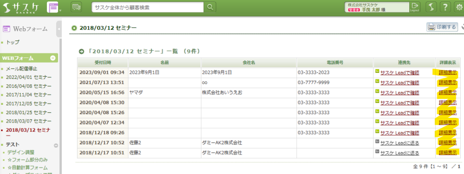Click phone number 03-3333-2023

click(x=314, y=72)
